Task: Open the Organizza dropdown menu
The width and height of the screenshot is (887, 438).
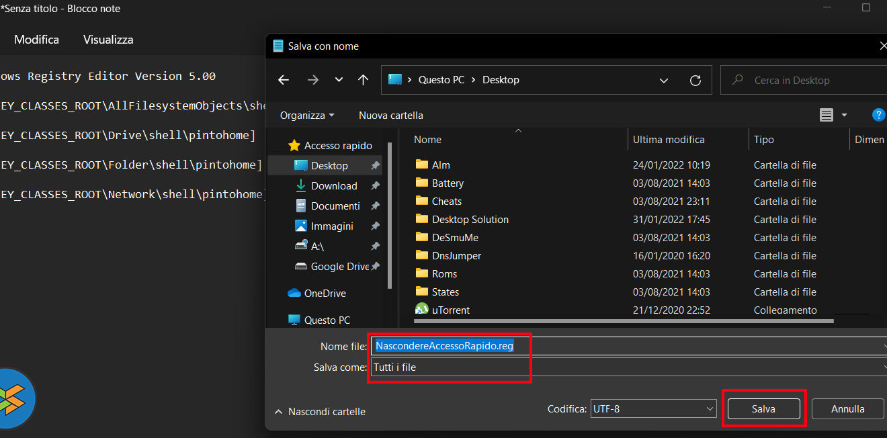Action: point(307,115)
